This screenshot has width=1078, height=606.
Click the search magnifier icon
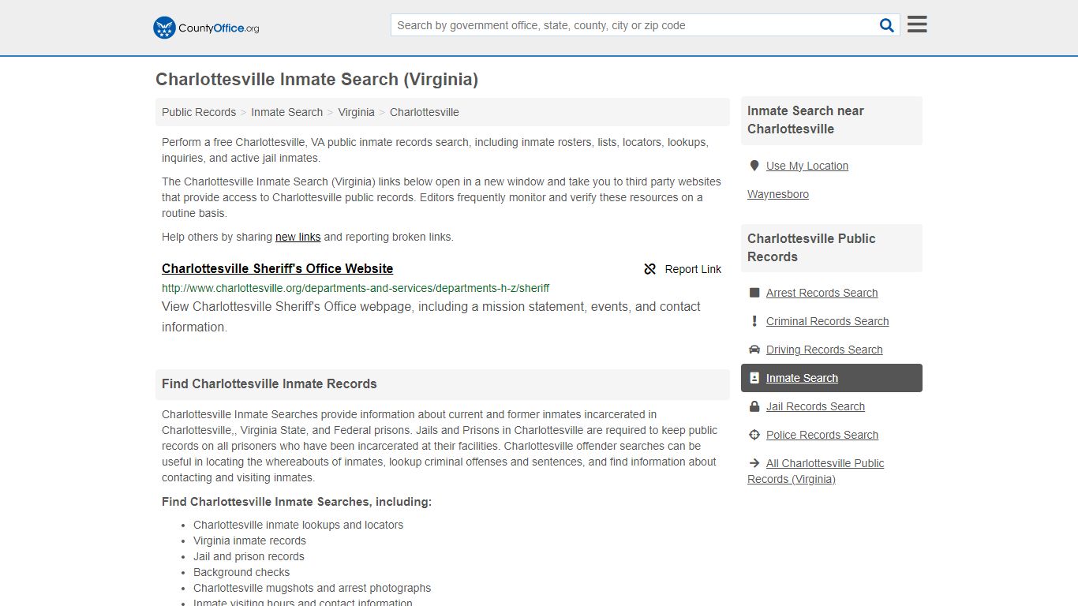click(887, 25)
